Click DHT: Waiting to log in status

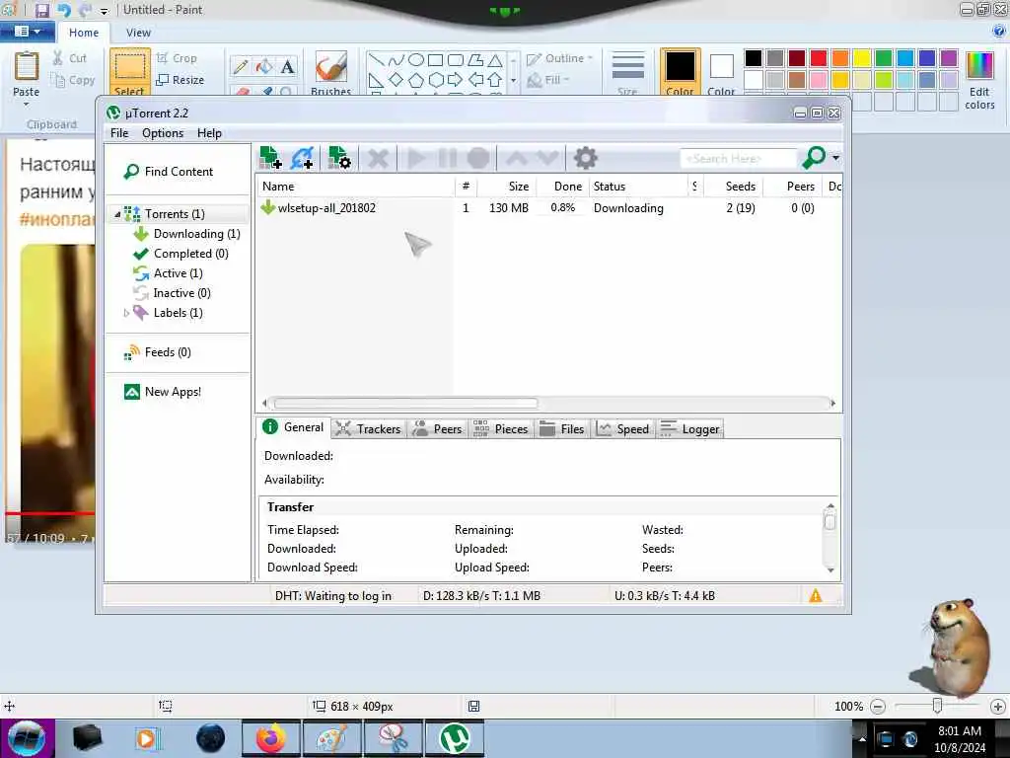pos(333,596)
